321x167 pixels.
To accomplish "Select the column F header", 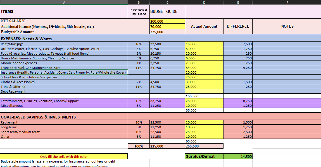I will (287, 2).
